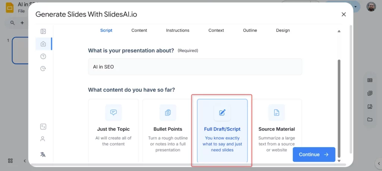The height and width of the screenshot is (171, 382).
Task: Open the history clock icon
Action: (x=43, y=69)
